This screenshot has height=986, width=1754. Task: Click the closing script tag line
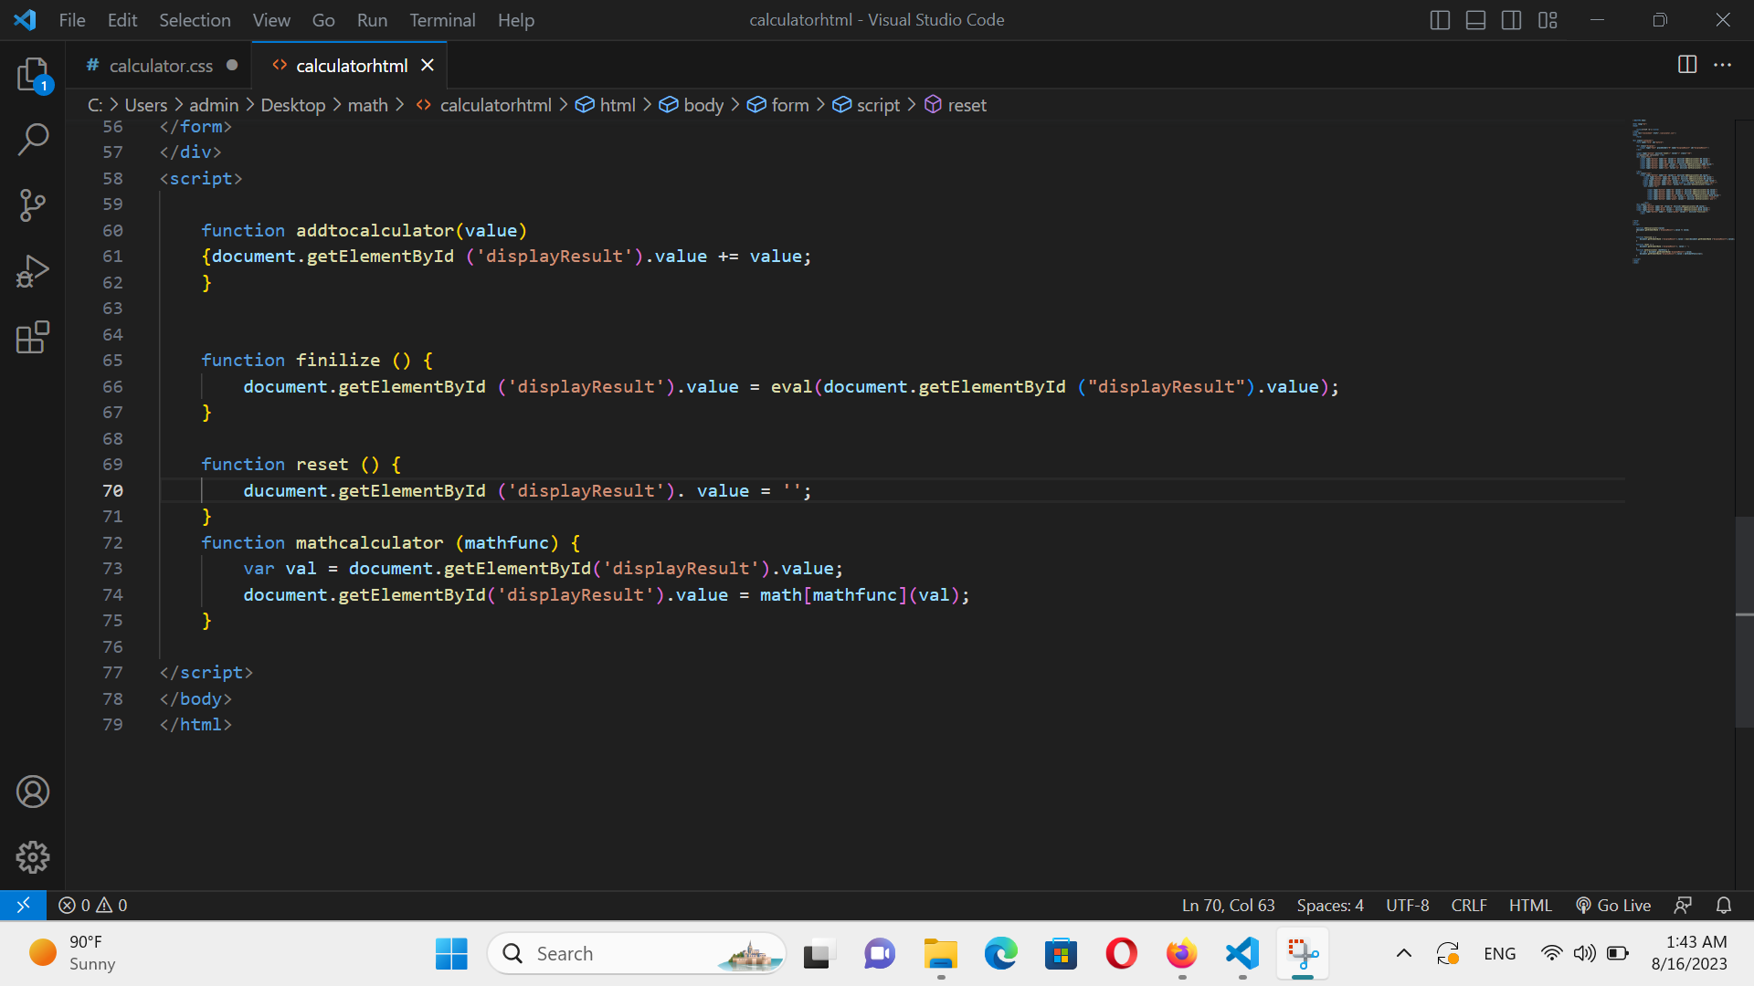pyautogui.click(x=206, y=673)
